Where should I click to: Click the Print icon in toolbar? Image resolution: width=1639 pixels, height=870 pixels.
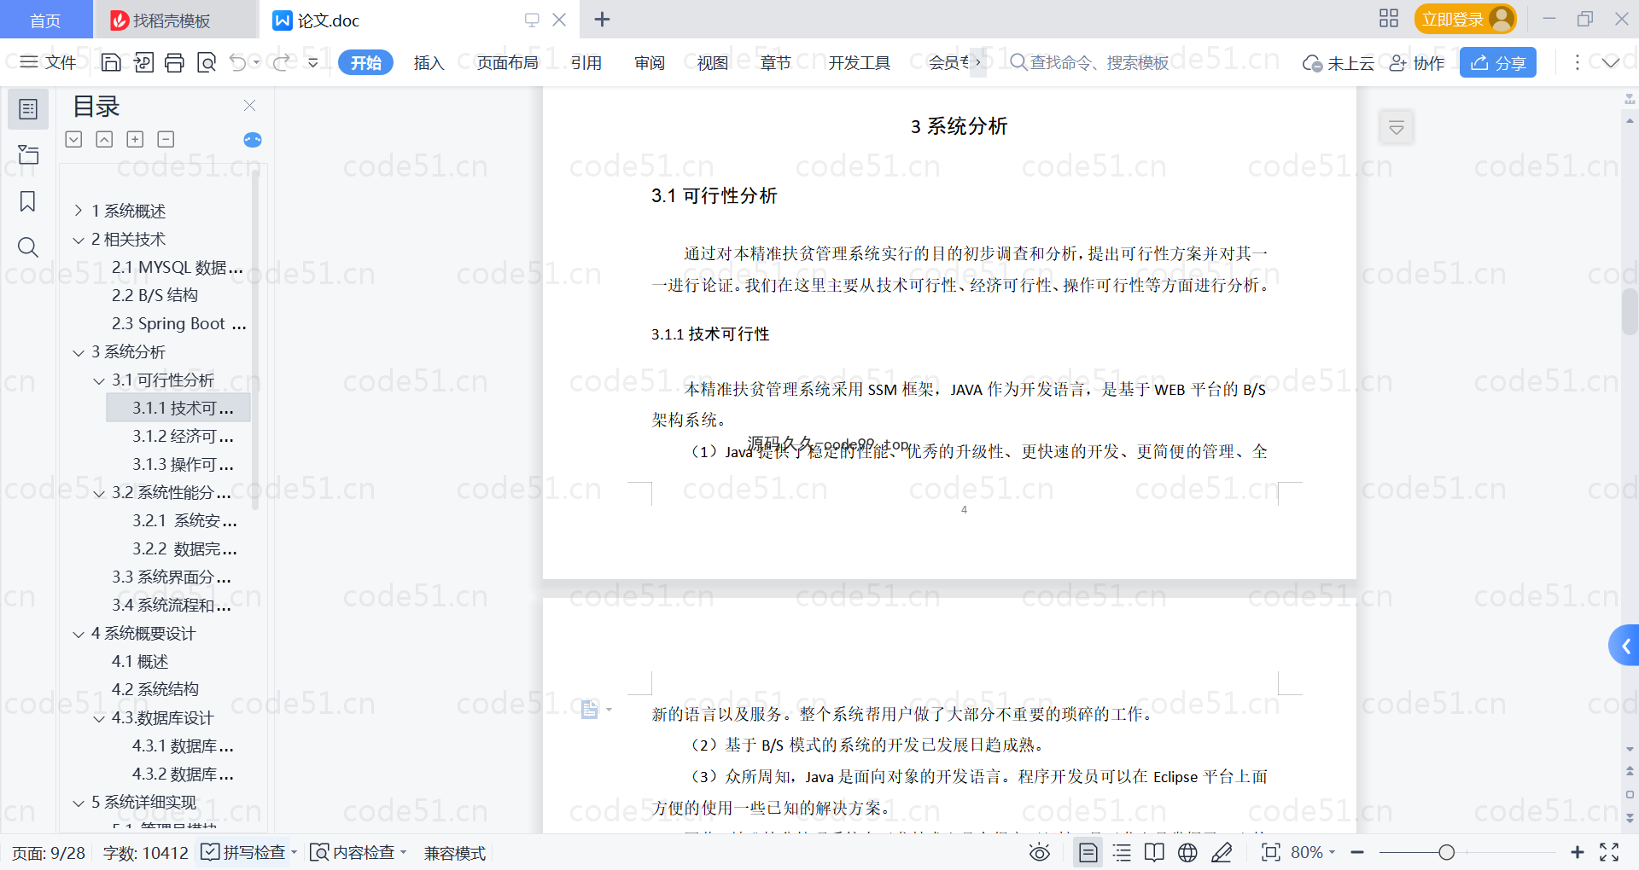click(x=174, y=62)
